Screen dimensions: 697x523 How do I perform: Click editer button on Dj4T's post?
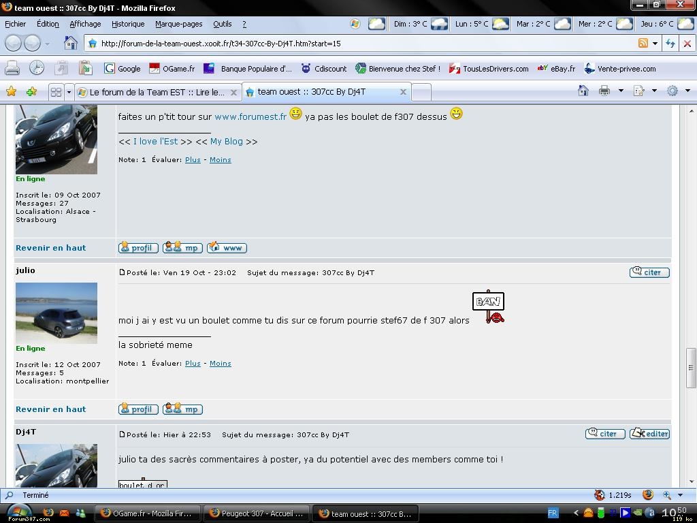[x=649, y=434]
